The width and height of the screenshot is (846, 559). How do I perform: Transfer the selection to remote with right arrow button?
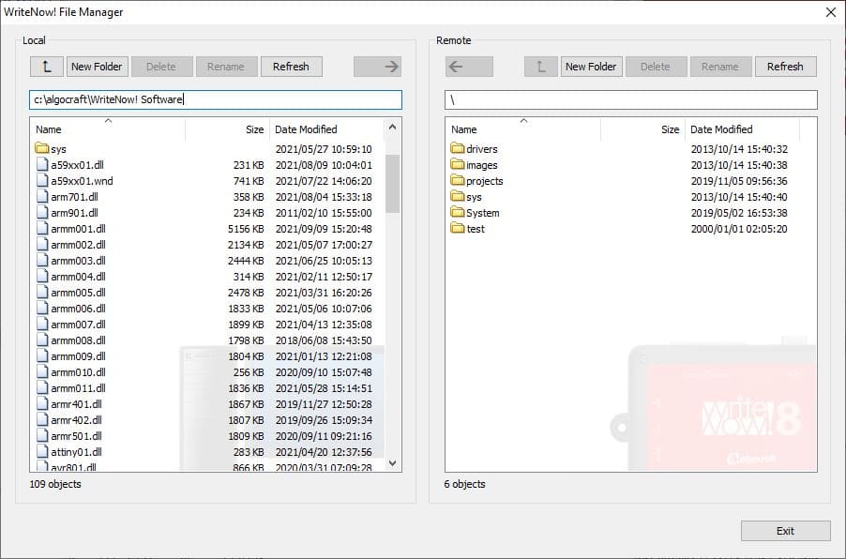(378, 67)
